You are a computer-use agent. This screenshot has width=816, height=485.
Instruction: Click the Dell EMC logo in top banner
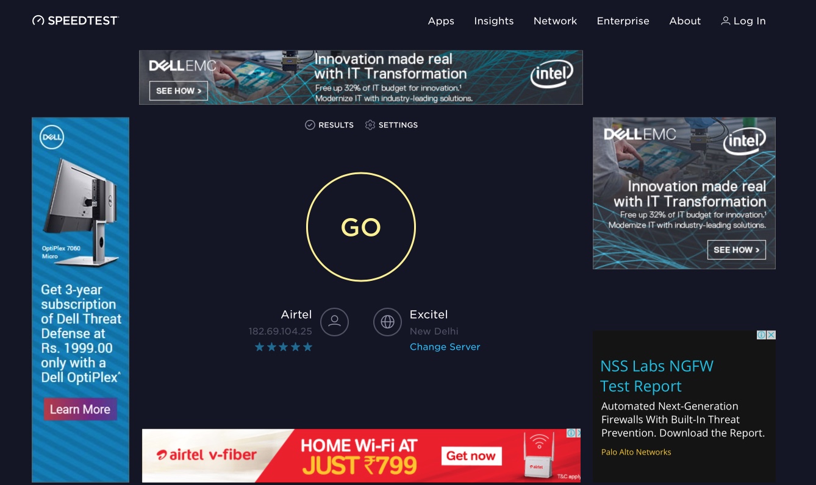pos(183,65)
